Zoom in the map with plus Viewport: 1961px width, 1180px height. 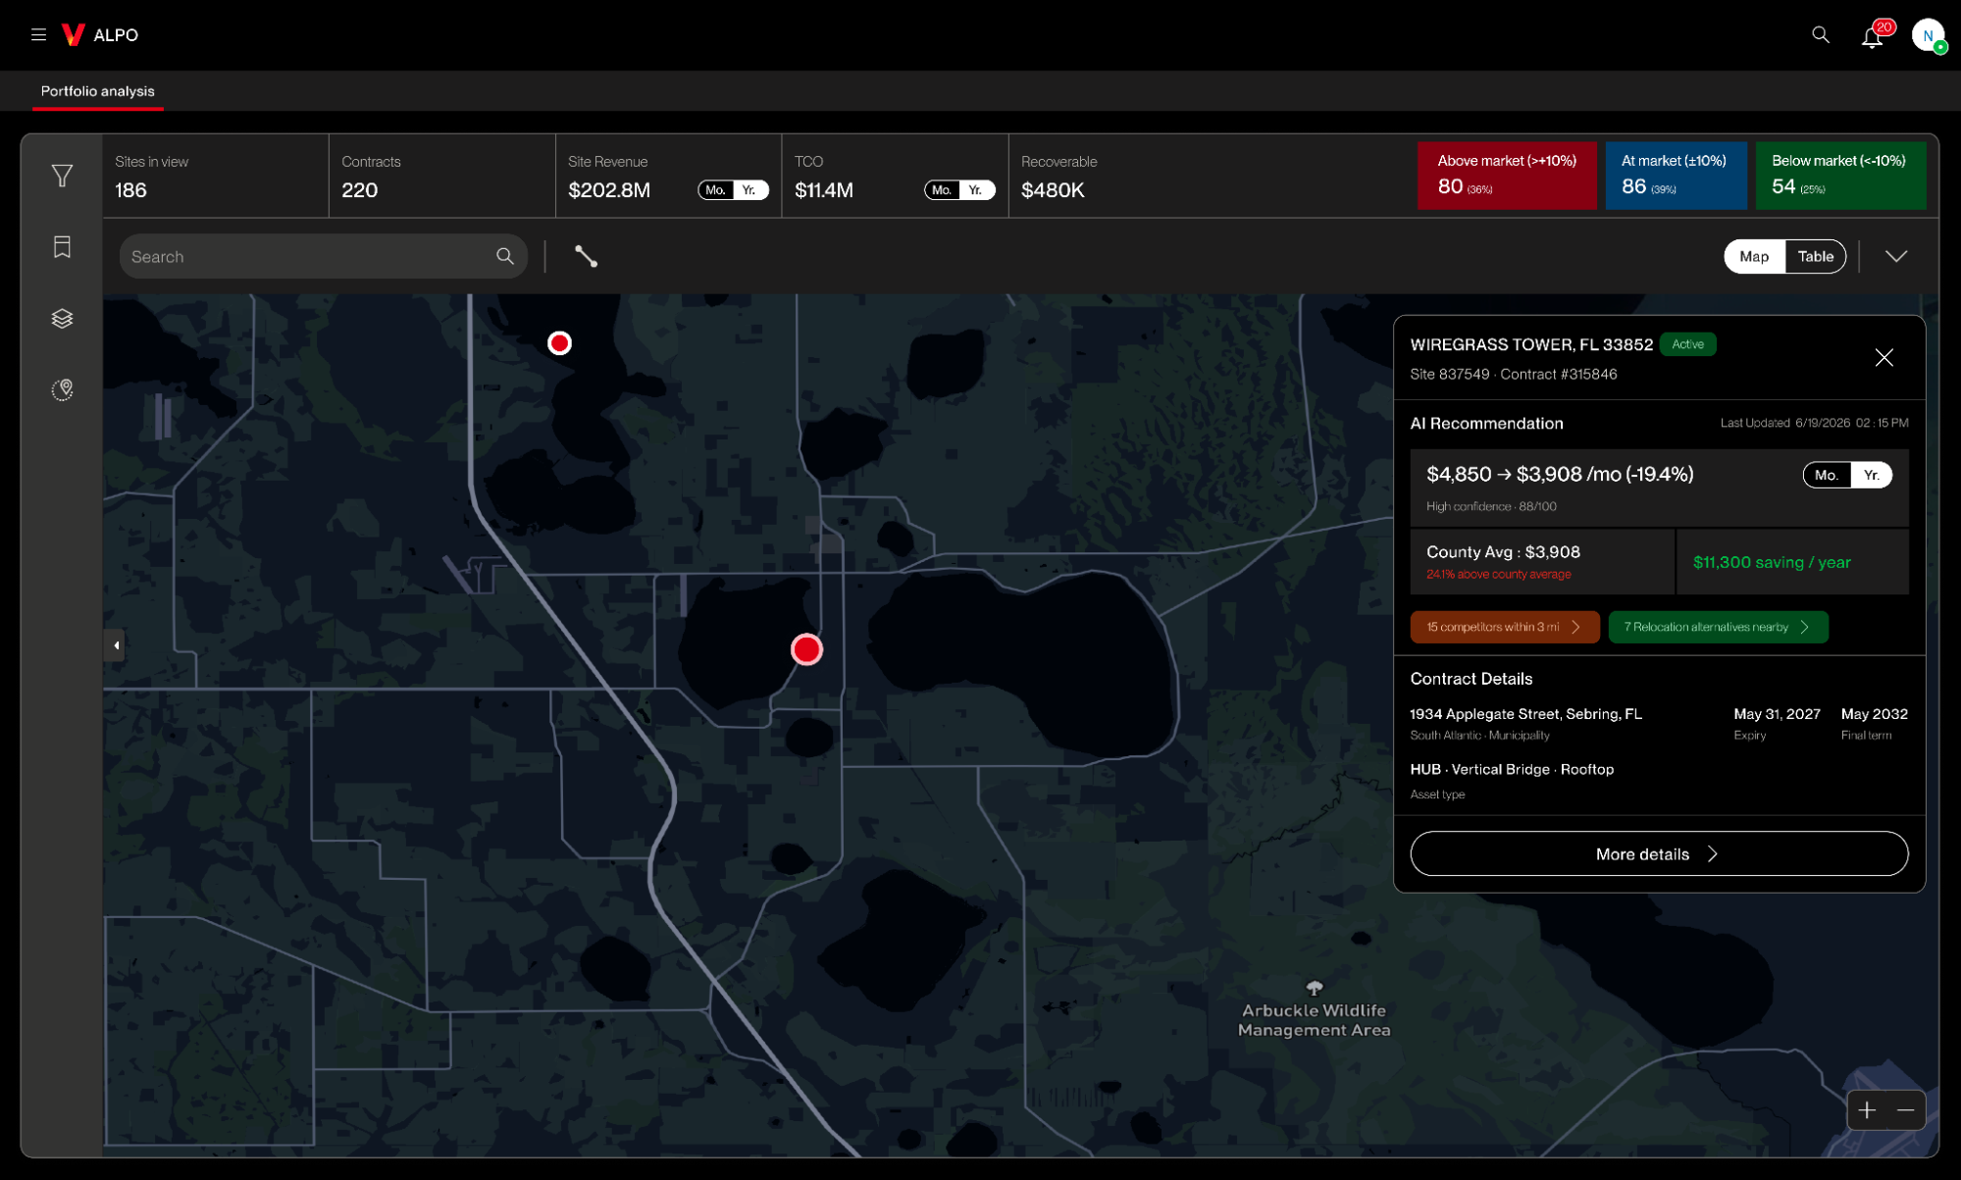pyautogui.click(x=1867, y=1110)
